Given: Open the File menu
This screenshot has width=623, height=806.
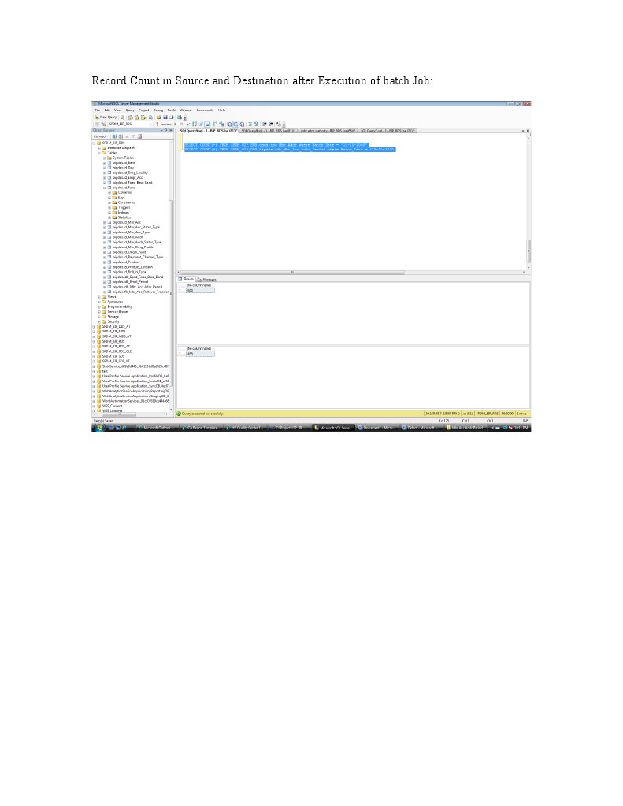Looking at the screenshot, I should [97, 110].
